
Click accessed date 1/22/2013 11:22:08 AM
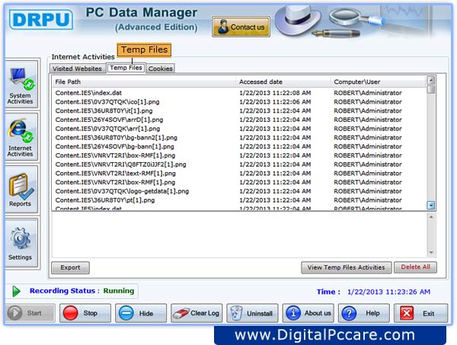[x=275, y=93]
